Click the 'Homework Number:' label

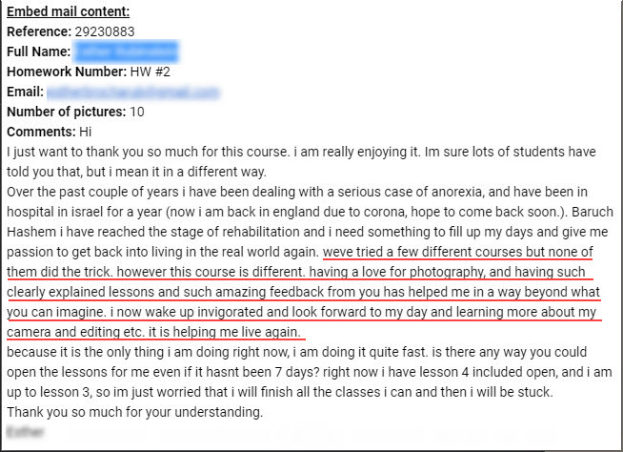(67, 72)
